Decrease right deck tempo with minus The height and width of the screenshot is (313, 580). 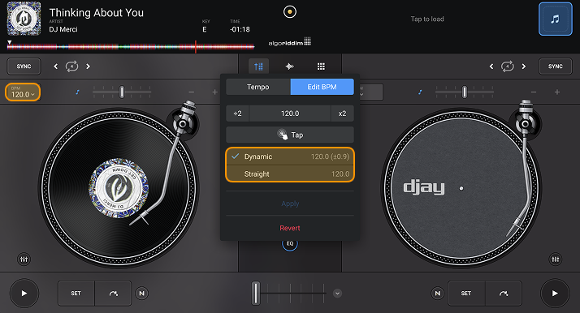(x=534, y=92)
